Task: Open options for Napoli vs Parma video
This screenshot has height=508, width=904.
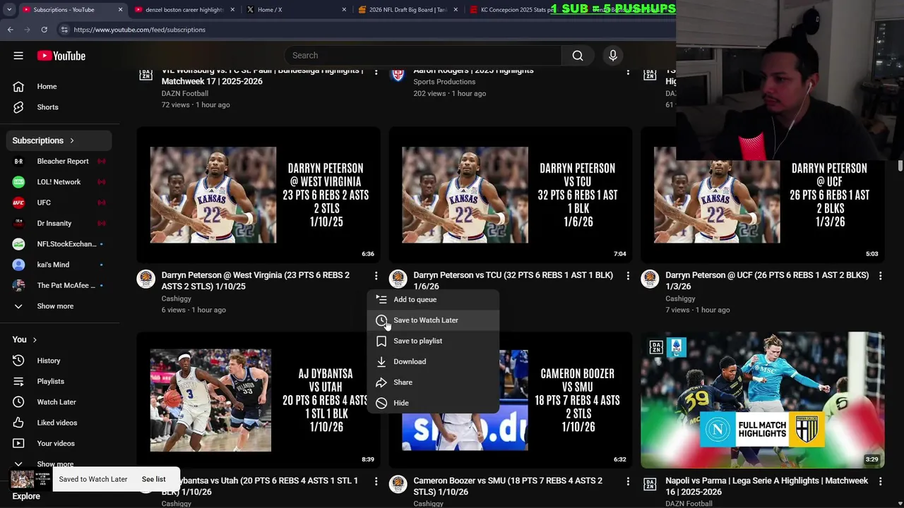Action: (880, 481)
